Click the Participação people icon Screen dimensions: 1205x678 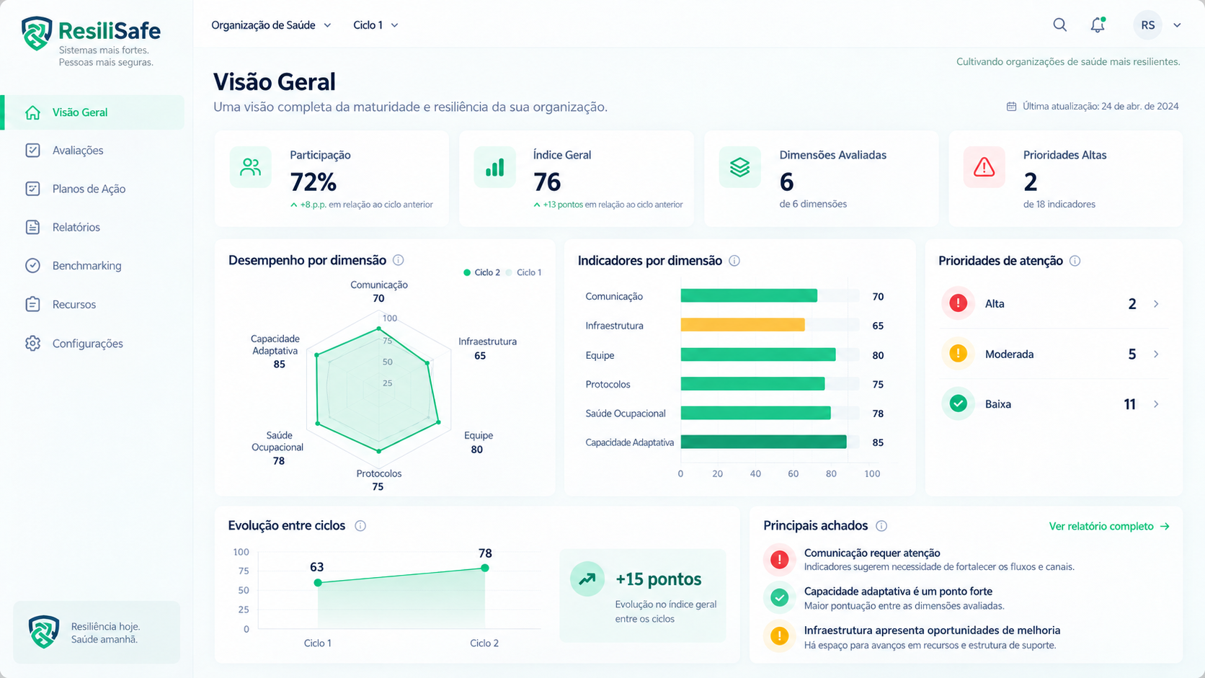251,167
